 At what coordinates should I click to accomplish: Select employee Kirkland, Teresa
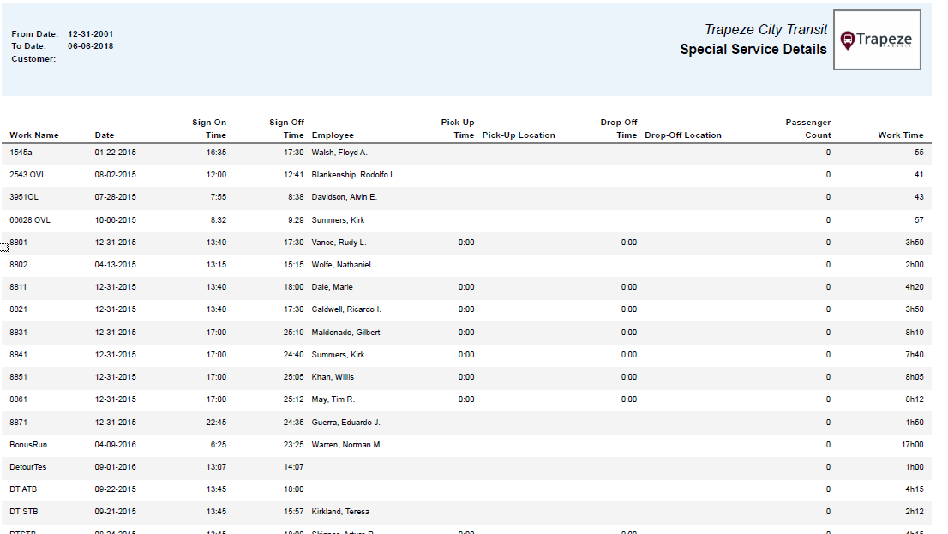click(340, 512)
